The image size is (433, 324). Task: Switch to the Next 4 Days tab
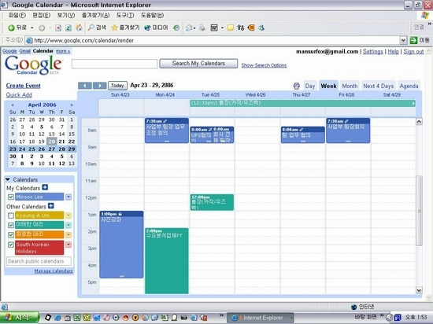click(x=379, y=86)
